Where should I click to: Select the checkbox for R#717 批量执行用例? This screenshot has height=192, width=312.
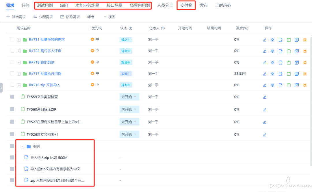coord(12,74)
